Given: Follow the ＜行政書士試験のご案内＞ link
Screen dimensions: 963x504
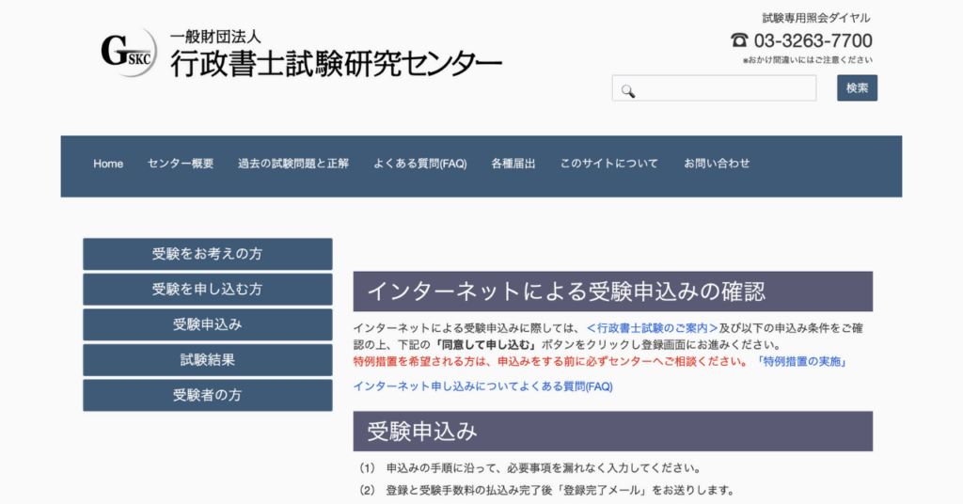Looking at the screenshot, I should tap(651, 328).
